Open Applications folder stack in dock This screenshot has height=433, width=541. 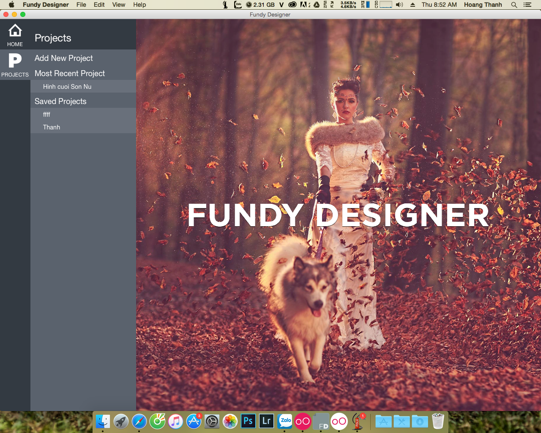click(x=383, y=421)
